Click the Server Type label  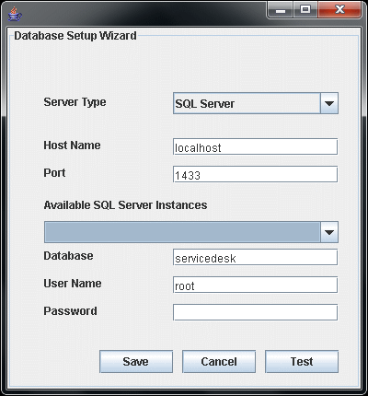[75, 102]
